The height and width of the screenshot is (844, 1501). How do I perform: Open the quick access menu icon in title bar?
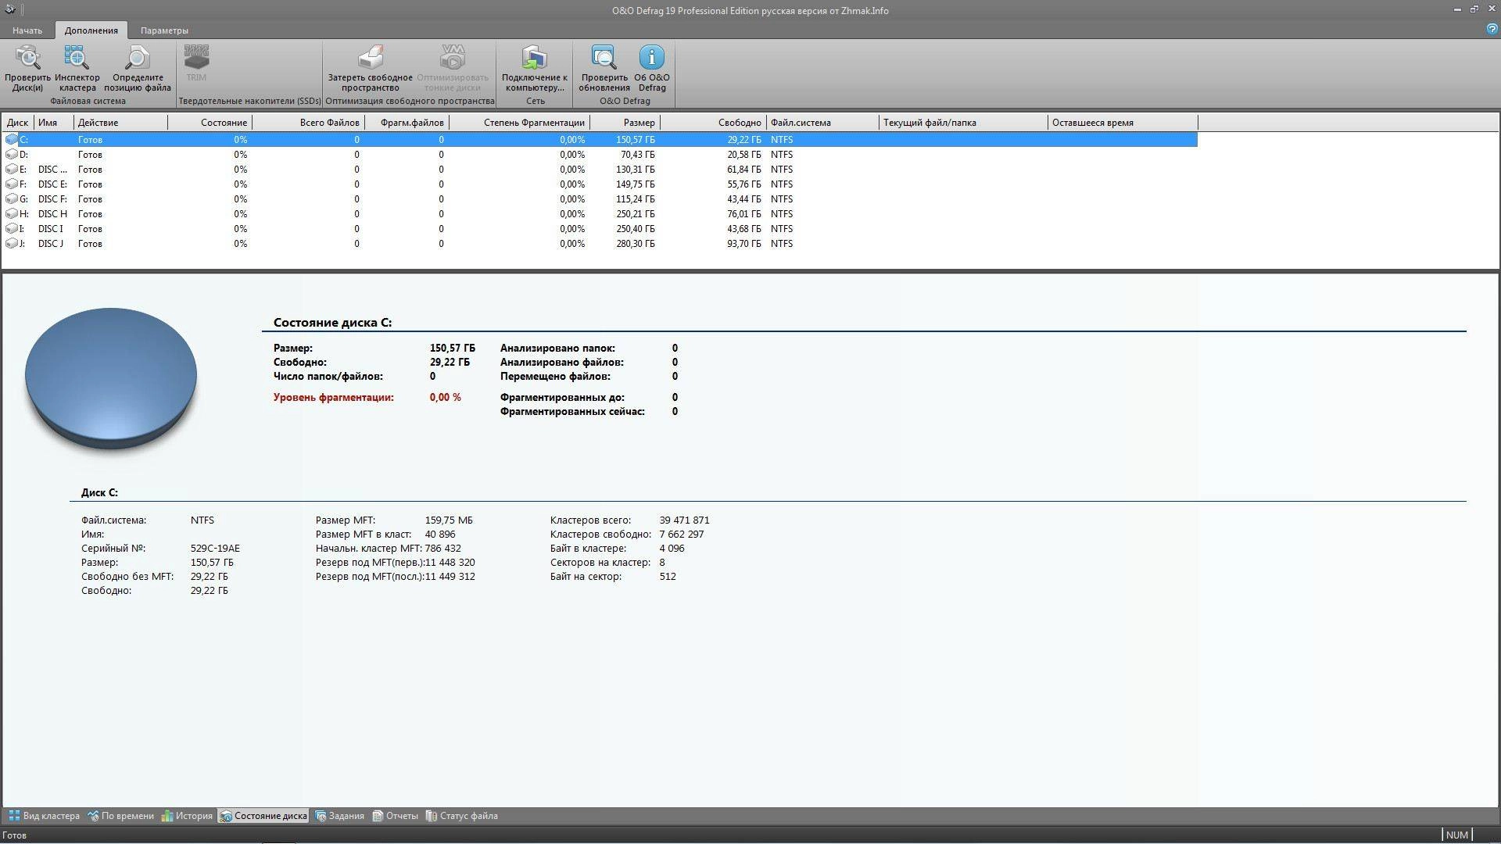click(x=10, y=10)
